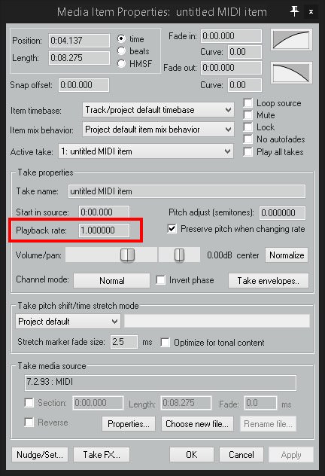Open the Nudge/Set dialog button

[x=40, y=455]
